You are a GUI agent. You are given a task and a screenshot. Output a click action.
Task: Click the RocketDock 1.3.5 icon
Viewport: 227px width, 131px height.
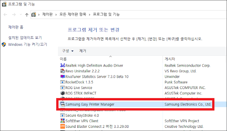pos(63,82)
